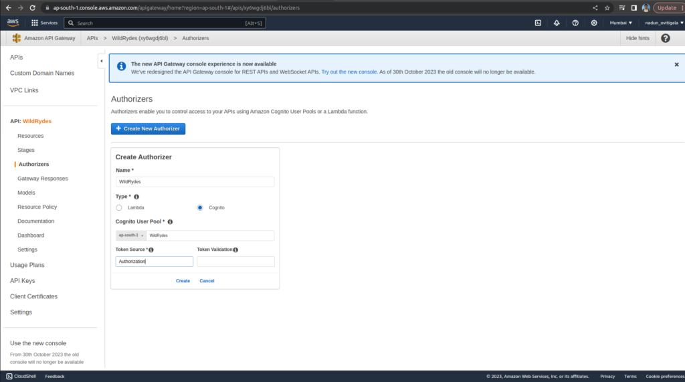This screenshot has height=382, width=685.
Task: Open the Services grid menu
Action: tap(45, 23)
